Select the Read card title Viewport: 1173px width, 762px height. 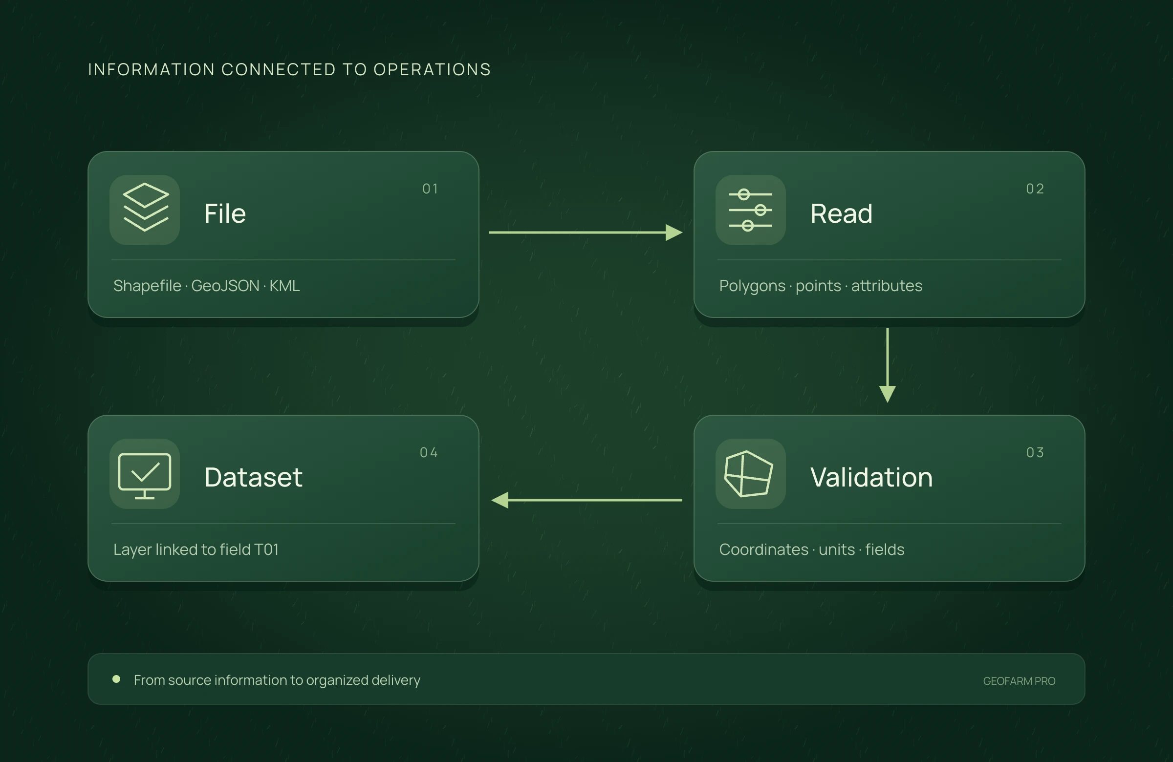841,214
